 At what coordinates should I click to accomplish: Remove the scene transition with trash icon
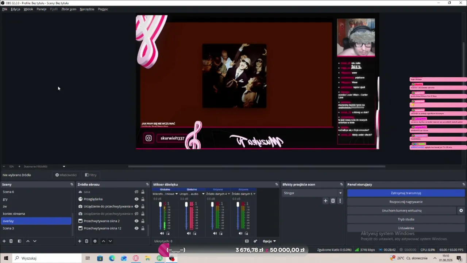333,201
